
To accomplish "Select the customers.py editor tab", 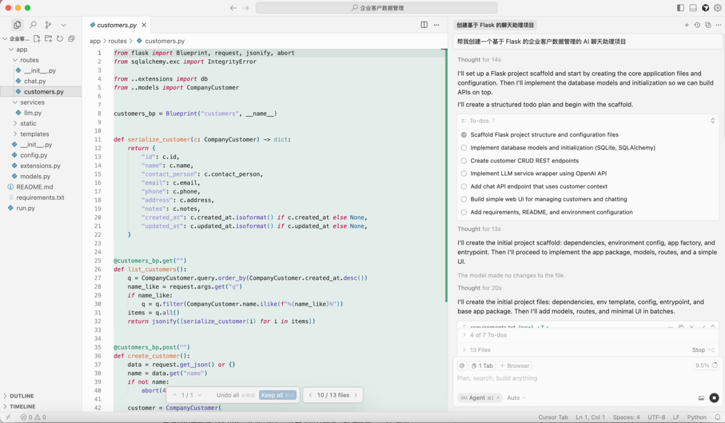I will [x=117, y=25].
